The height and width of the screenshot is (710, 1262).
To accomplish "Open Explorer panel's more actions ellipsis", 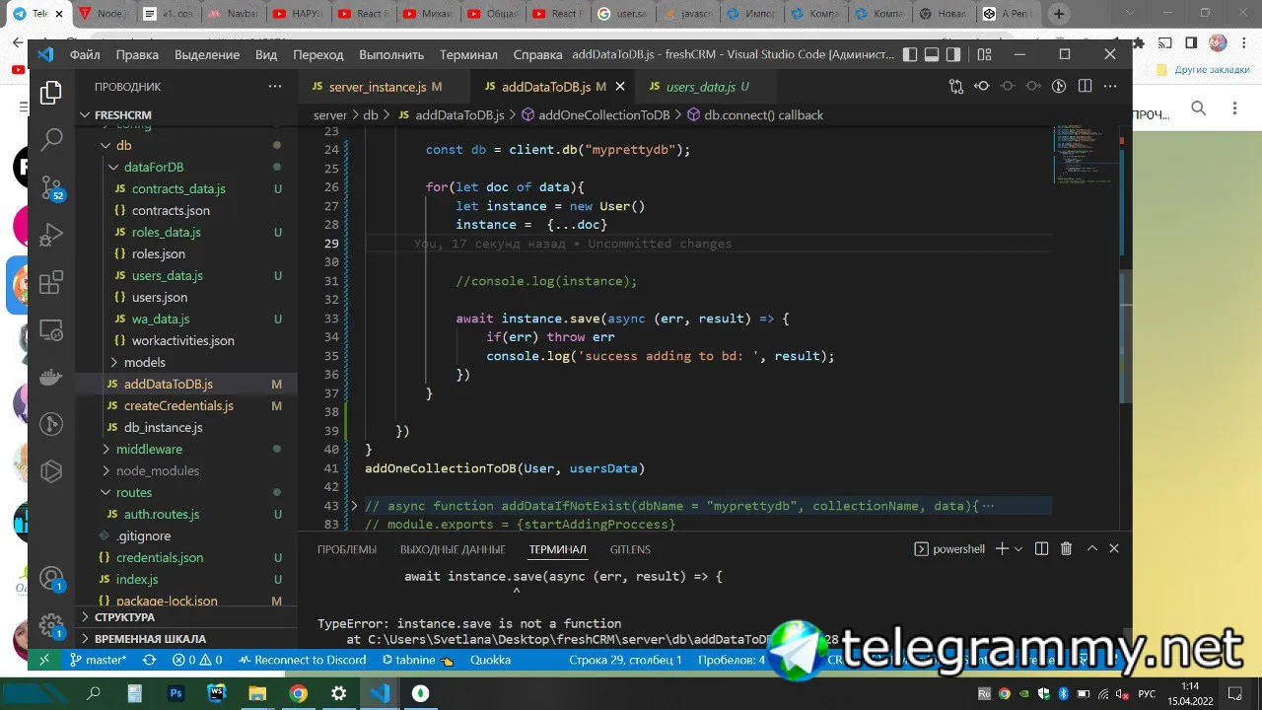I will [275, 87].
